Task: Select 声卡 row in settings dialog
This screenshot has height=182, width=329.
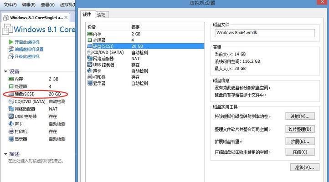Action: click(x=145, y=71)
